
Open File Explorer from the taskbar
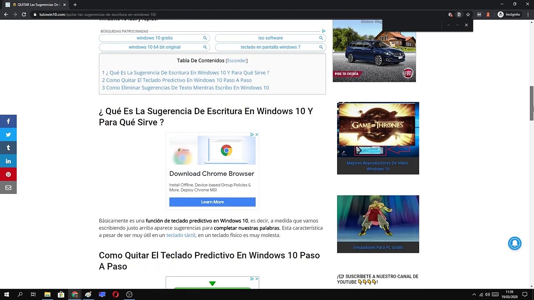point(48,295)
